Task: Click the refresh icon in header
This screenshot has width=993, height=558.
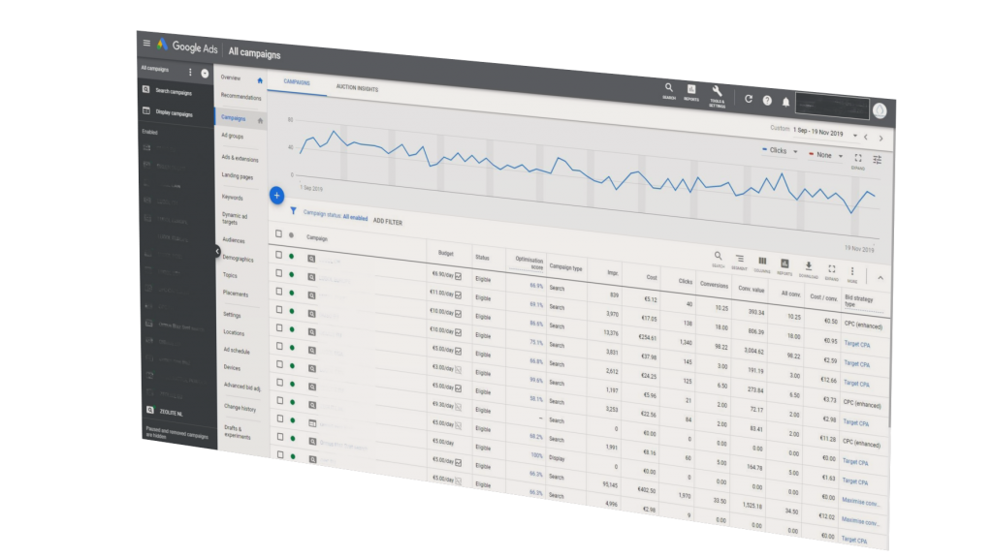Action: click(748, 99)
